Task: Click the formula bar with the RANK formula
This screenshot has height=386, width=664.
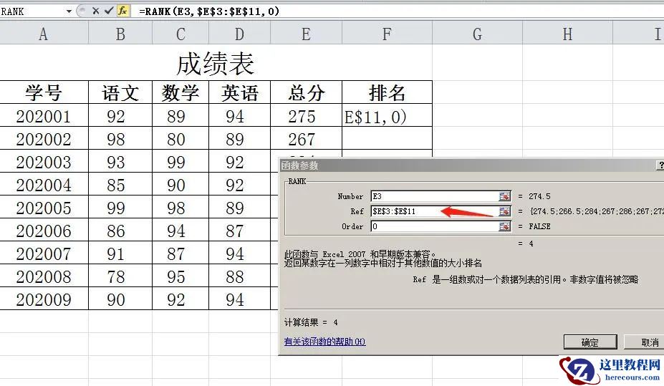Action: pyautogui.click(x=396, y=11)
